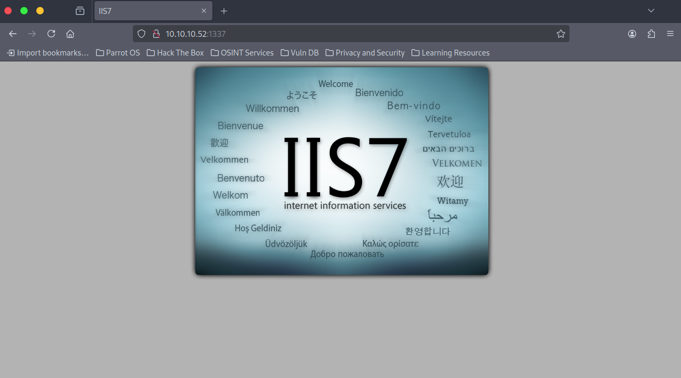Open the Hack The Box bookmark folder

(175, 53)
